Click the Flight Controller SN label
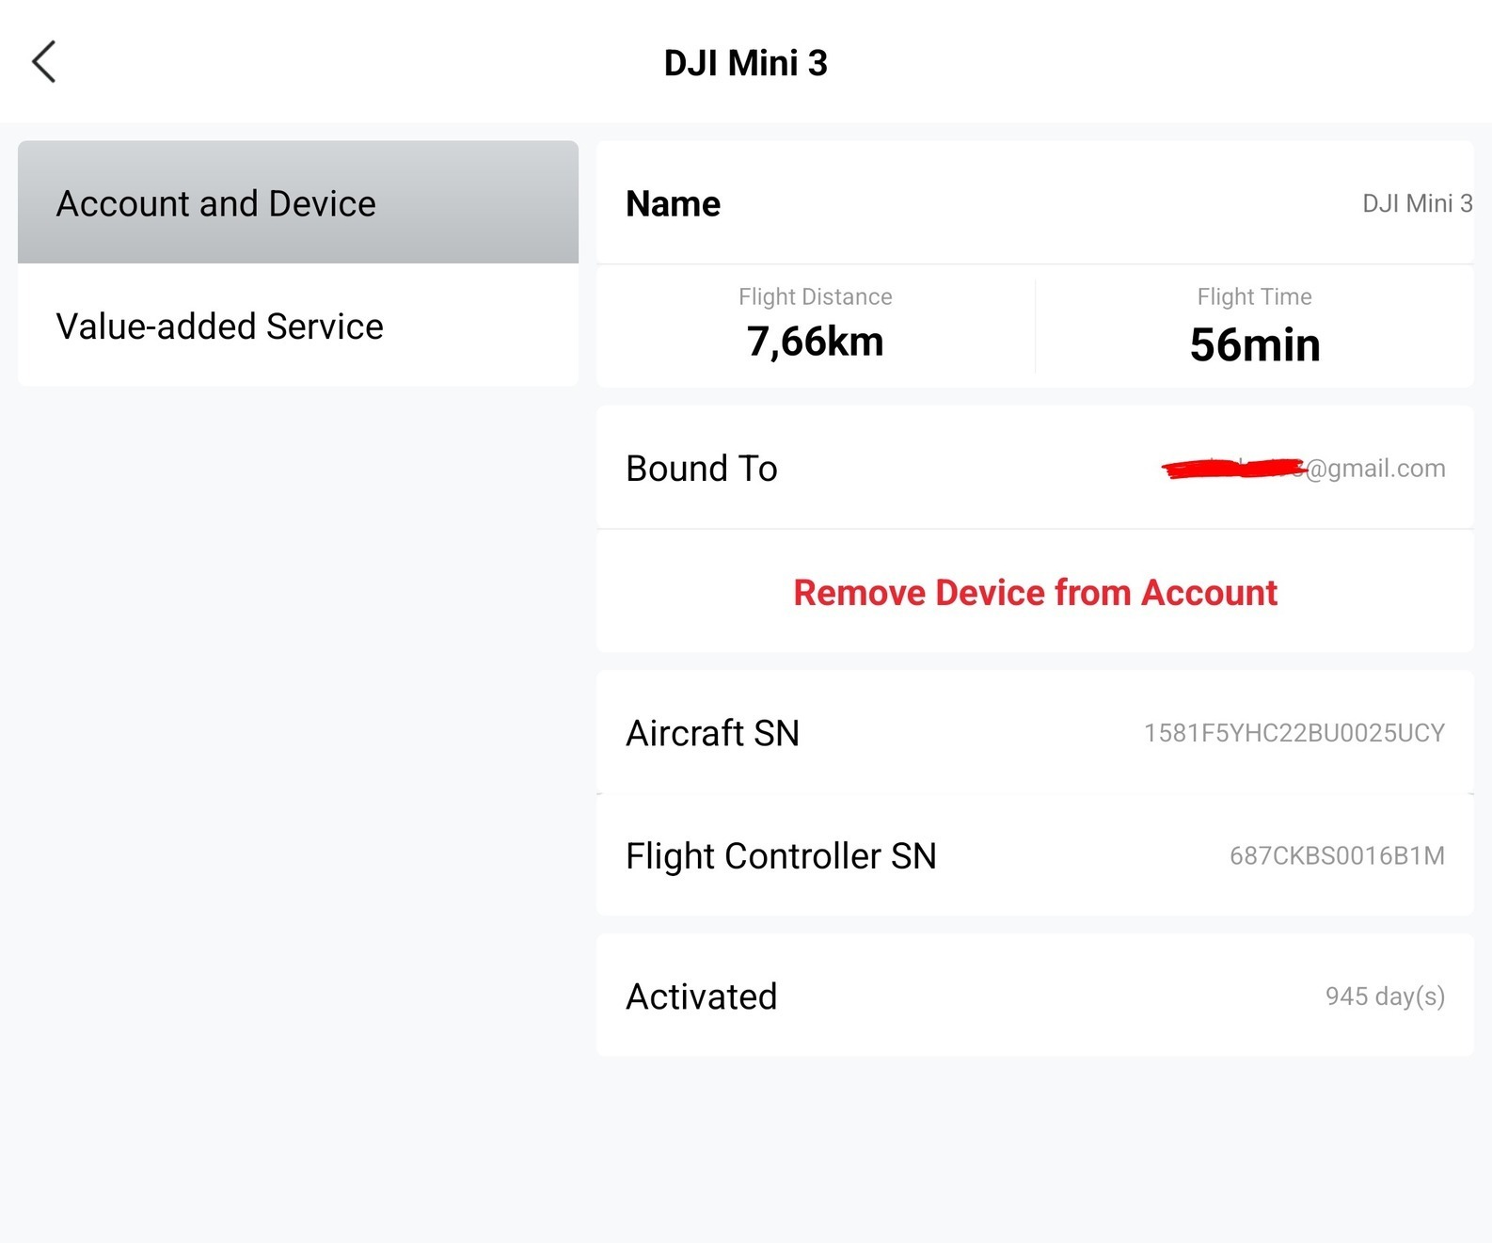The width and height of the screenshot is (1492, 1243). tap(781, 856)
